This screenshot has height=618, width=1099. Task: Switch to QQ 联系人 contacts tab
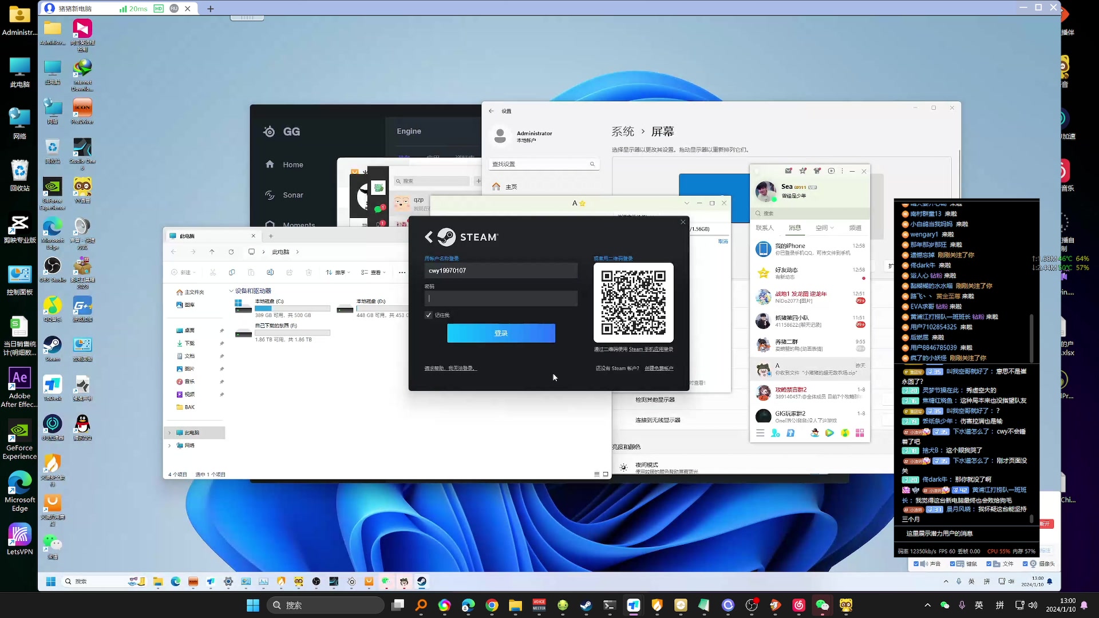click(765, 228)
